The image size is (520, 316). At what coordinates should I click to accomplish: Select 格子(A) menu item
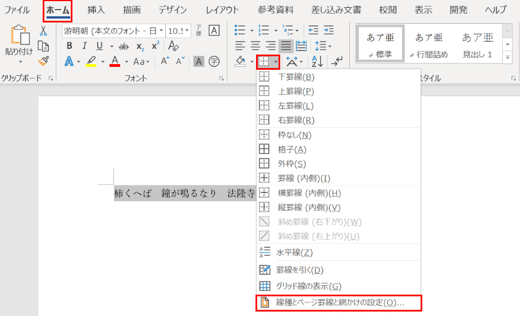[x=339, y=150]
